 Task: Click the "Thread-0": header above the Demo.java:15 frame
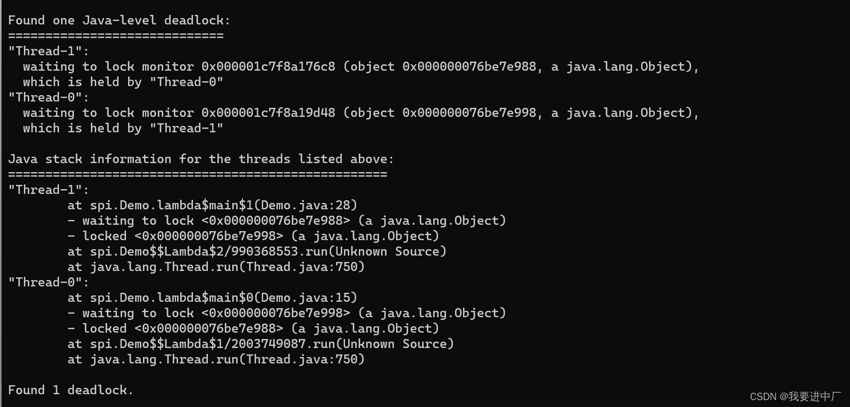pyautogui.click(x=48, y=283)
